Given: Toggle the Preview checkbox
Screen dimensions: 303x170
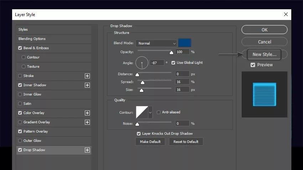Looking at the screenshot, I should [x=253, y=65].
